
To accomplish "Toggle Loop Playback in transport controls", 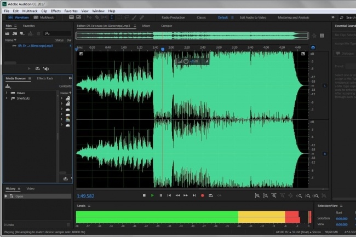I will point(211,195).
